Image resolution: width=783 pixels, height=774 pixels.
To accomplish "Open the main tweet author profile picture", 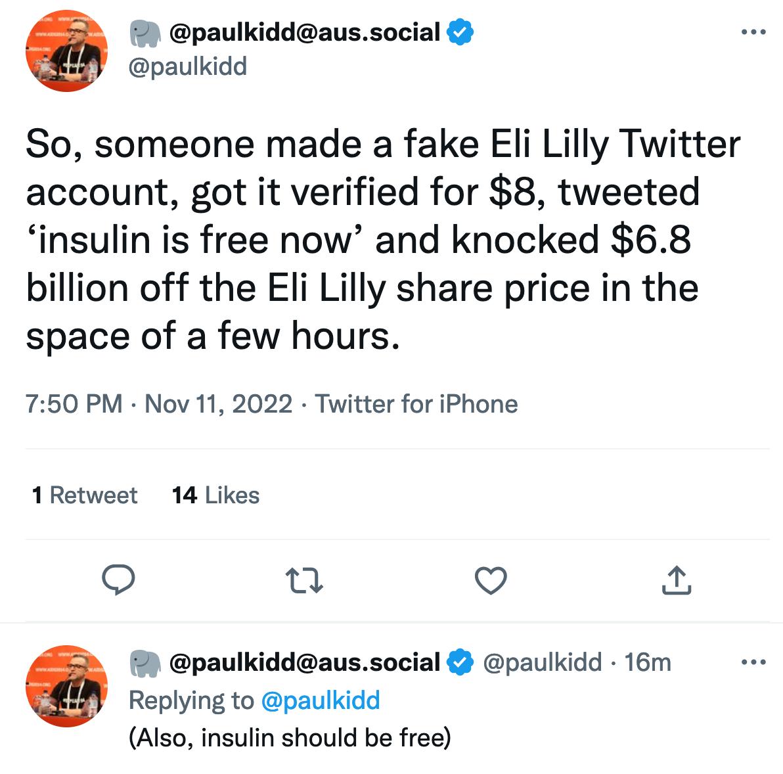I will click(66, 51).
